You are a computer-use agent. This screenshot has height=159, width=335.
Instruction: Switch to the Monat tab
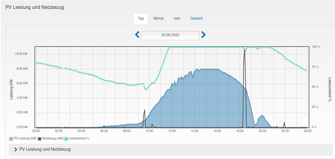click(158, 18)
